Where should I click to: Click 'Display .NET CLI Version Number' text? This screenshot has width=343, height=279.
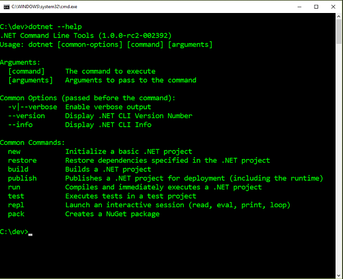pos(129,116)
